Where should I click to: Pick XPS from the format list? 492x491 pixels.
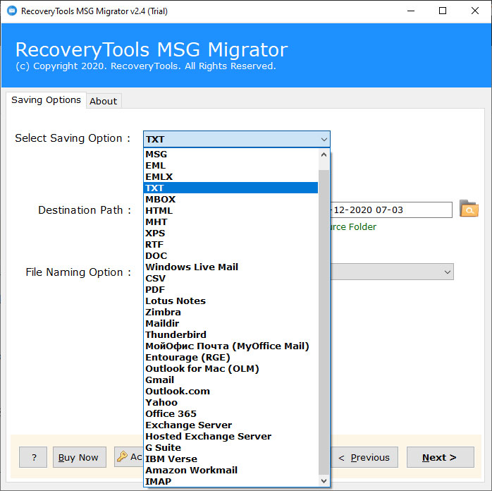[x=230, y=234]
